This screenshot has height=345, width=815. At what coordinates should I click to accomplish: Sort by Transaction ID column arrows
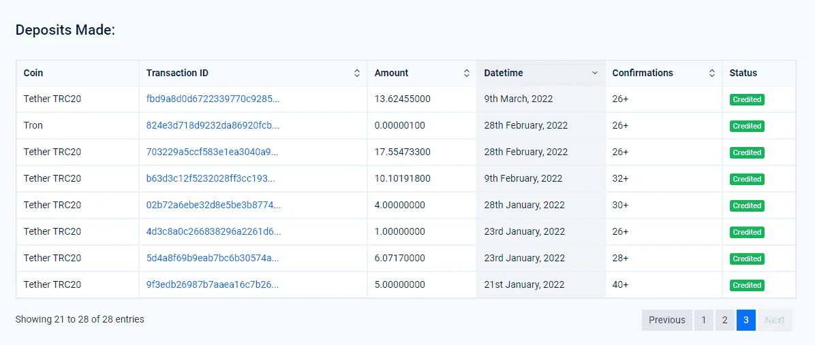(357, 73)
